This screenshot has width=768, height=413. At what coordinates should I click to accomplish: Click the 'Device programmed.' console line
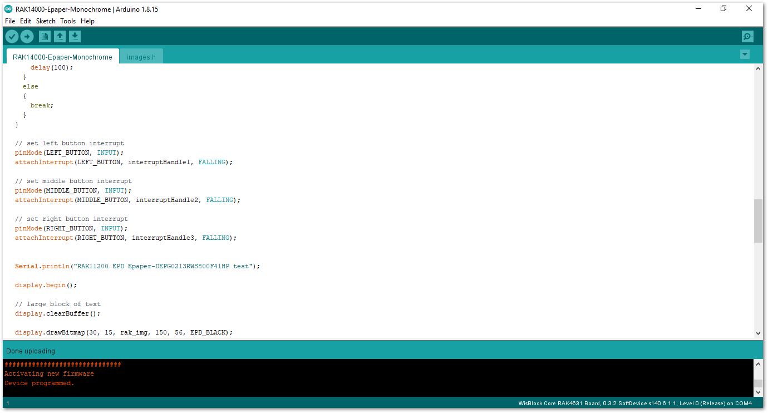tap(39, 383)
